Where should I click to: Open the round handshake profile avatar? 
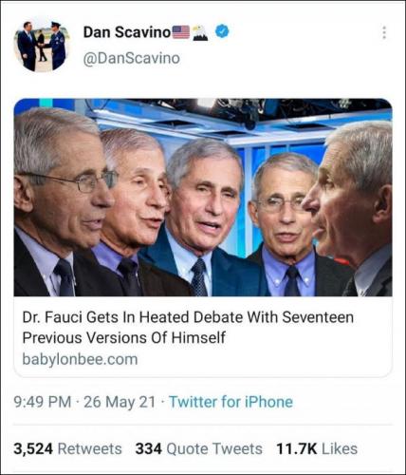[42, 46]
